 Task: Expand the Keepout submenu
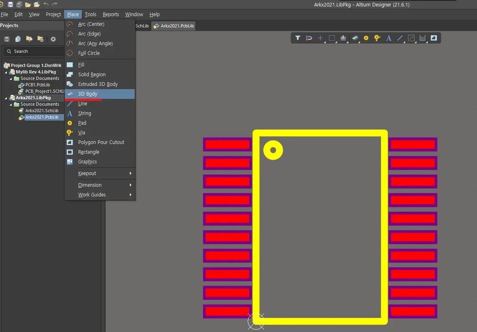point(87,173)
